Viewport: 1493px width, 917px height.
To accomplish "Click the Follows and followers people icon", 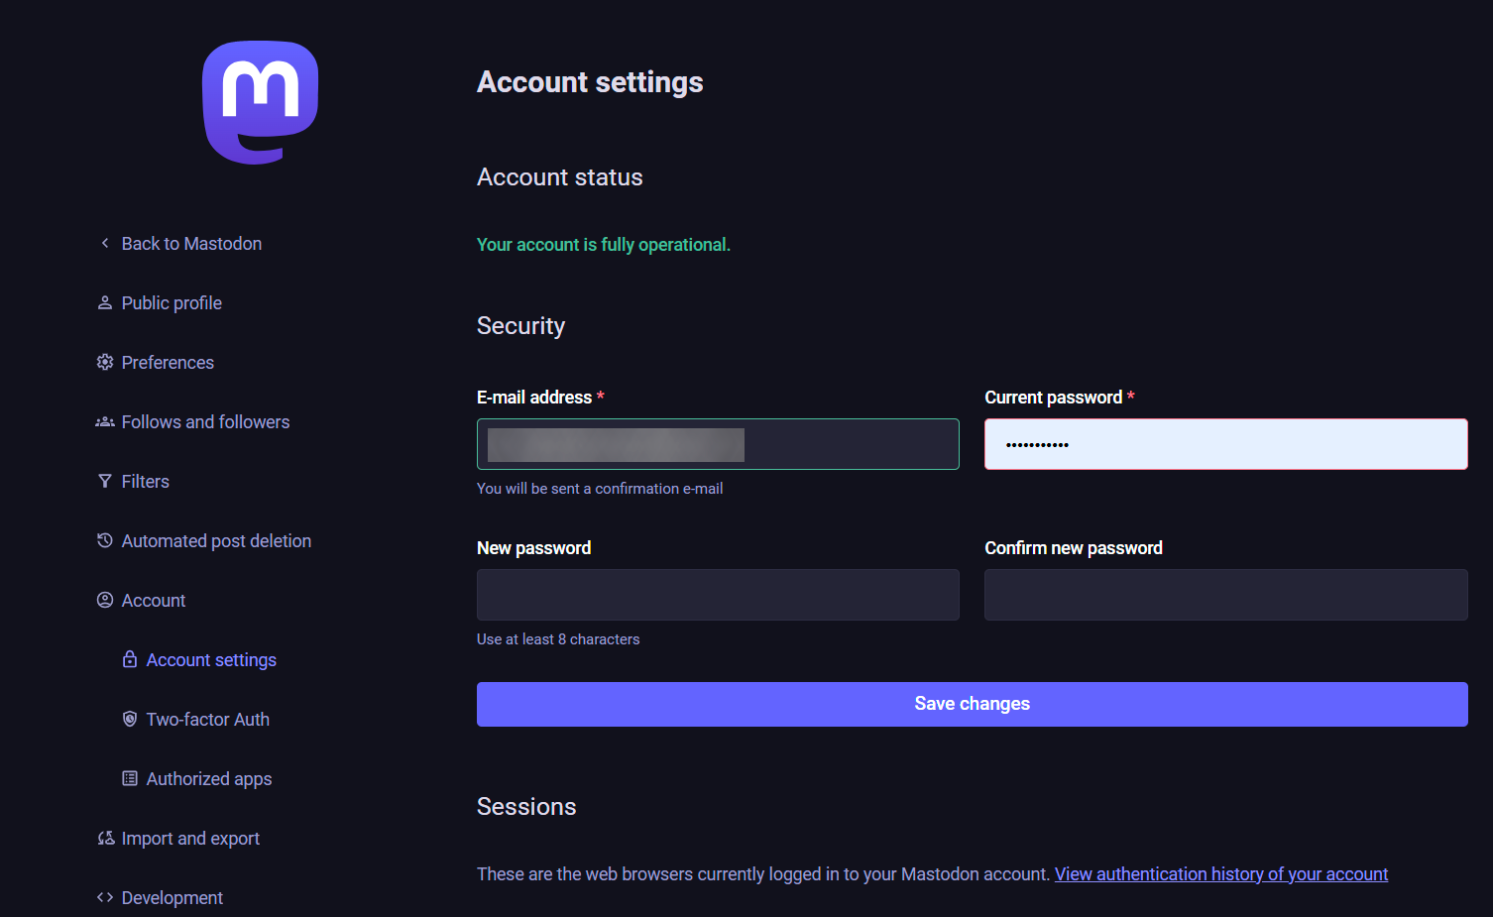I will pos(105,421).
